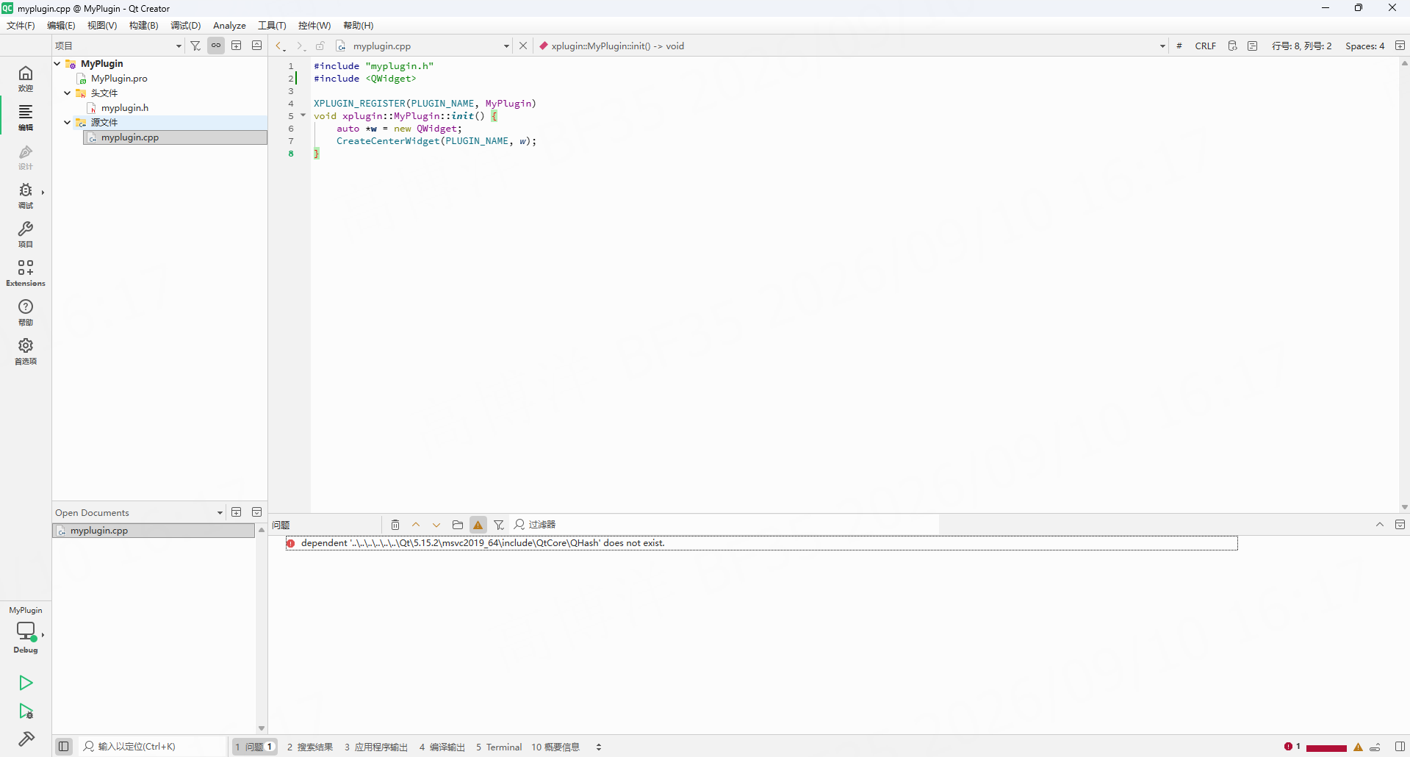Open the issues category filter funnel
1410x757 pixels.
click(x=499, y=525)
